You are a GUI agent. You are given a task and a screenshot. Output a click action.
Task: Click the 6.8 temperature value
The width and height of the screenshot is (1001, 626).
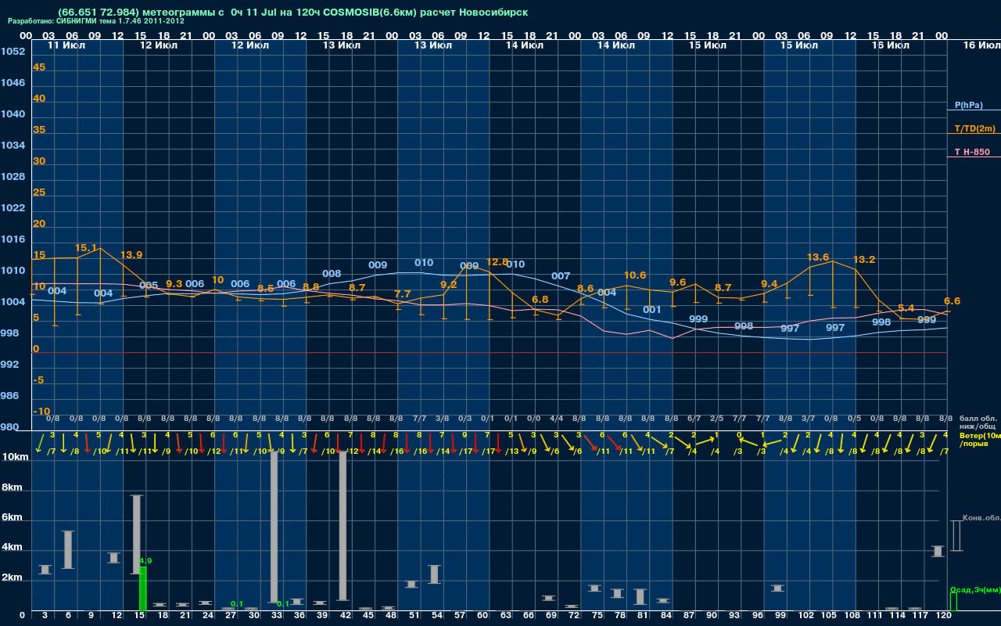point(540,300)
